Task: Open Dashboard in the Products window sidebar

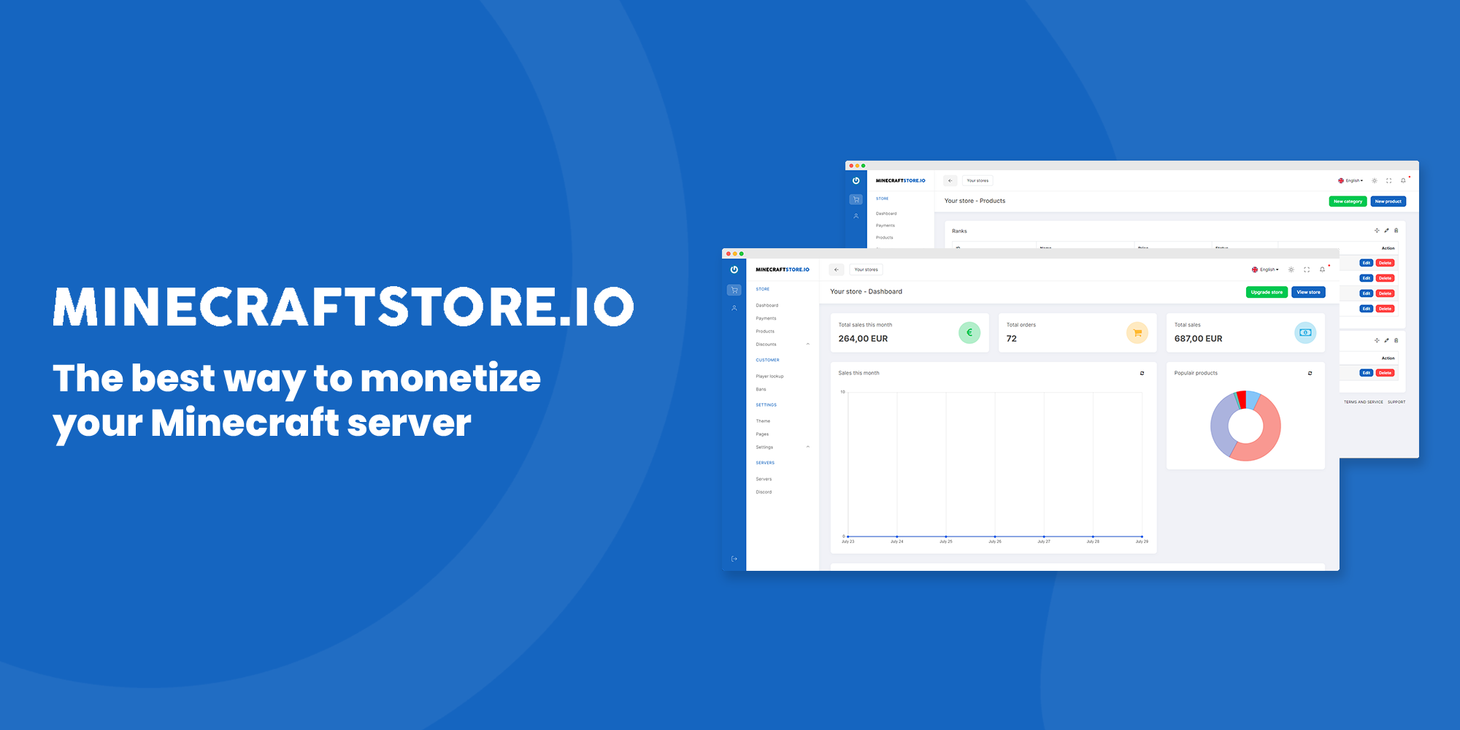Action: tap(886, 214)
